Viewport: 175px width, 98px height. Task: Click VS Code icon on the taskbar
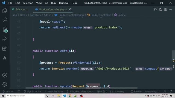[64, 96]
